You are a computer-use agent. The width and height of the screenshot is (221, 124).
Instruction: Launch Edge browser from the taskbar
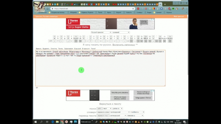[52, 122]
